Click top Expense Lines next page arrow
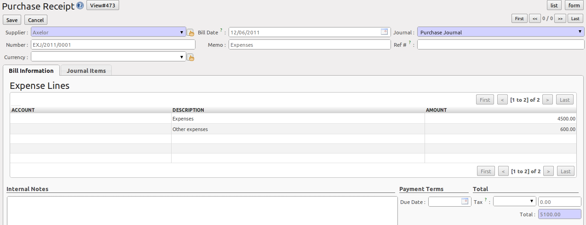 tap(548, 99)
